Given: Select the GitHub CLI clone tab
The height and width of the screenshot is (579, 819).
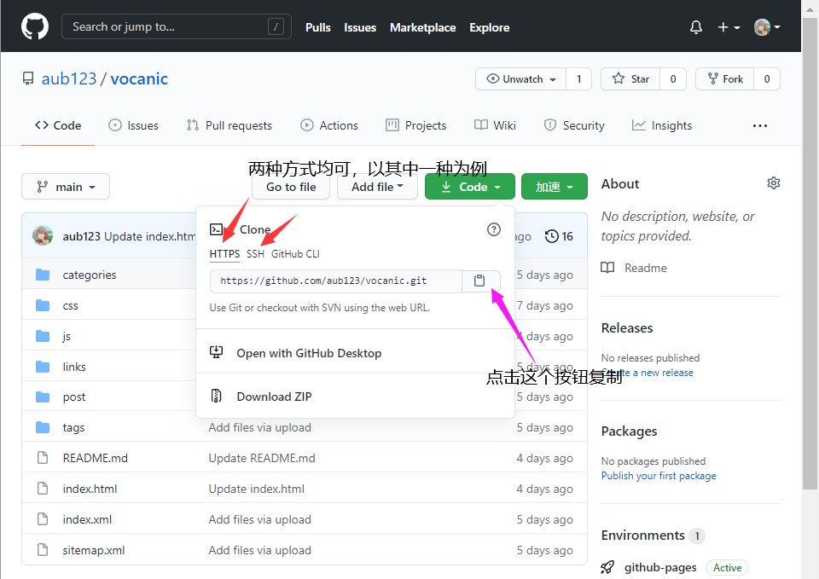Looking at the screenshot, I should coord(295,254).
